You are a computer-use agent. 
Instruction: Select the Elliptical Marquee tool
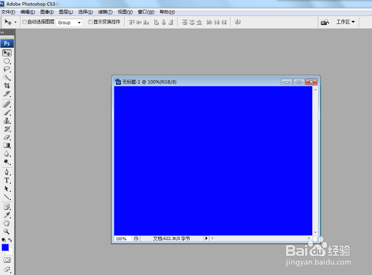click(x=7, y=61)
